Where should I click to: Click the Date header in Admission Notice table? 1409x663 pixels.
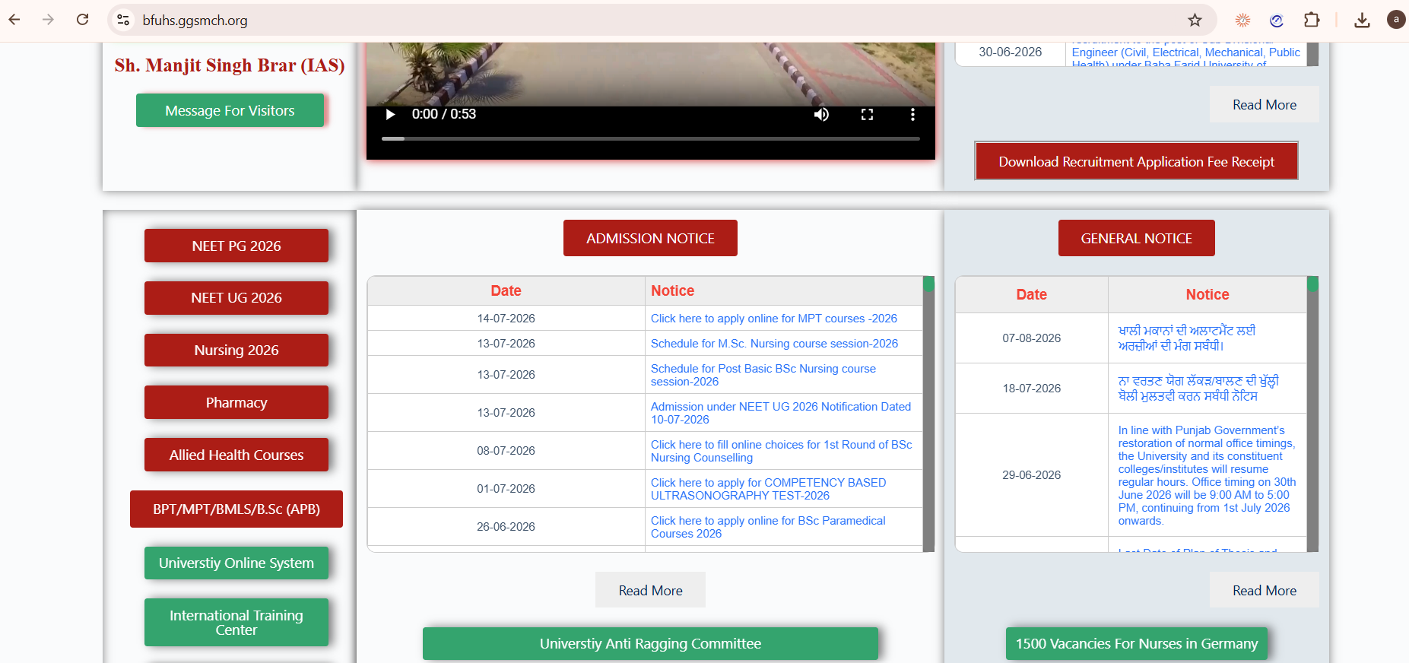506,290
